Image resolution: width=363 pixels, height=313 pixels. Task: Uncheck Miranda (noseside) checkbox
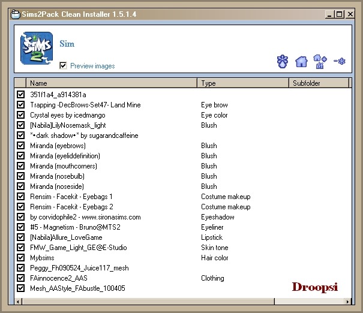pos(20,186)
